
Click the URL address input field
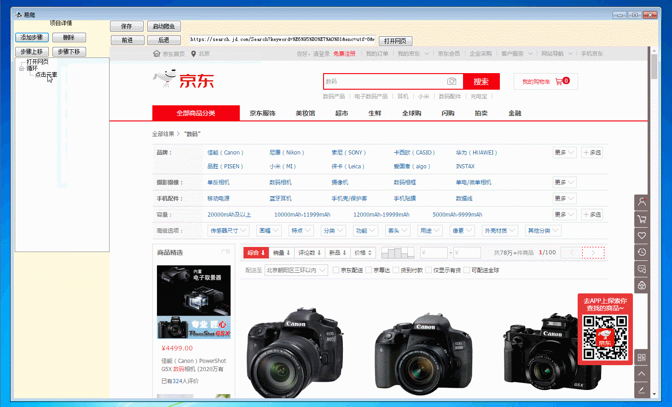(283, 40)
